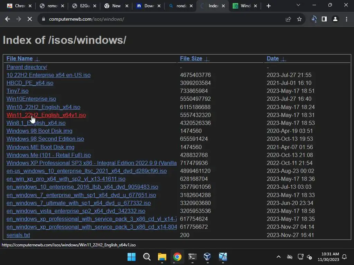Open VirtualBox from taskbar
354x265 pixels.
[x=207, y=257]
